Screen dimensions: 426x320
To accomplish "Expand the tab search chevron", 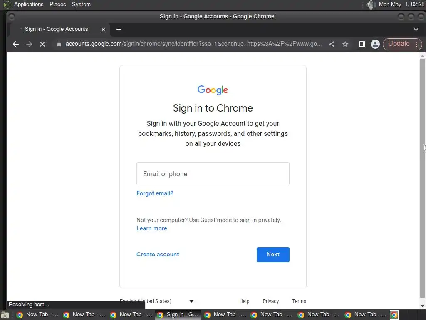I will [416, 30].
